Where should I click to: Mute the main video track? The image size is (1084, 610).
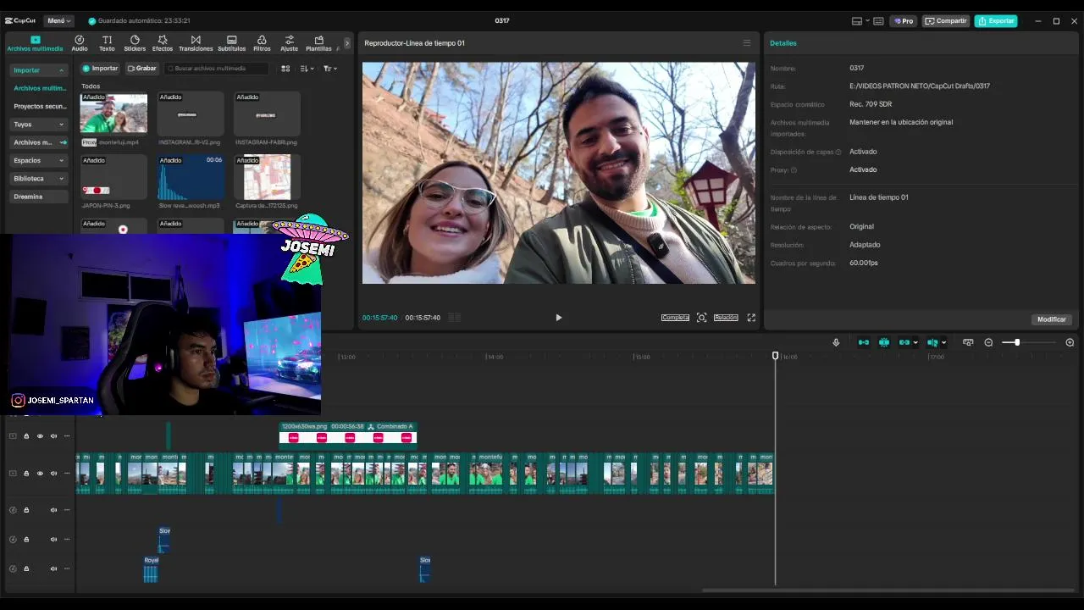click(x=53, y=474)
